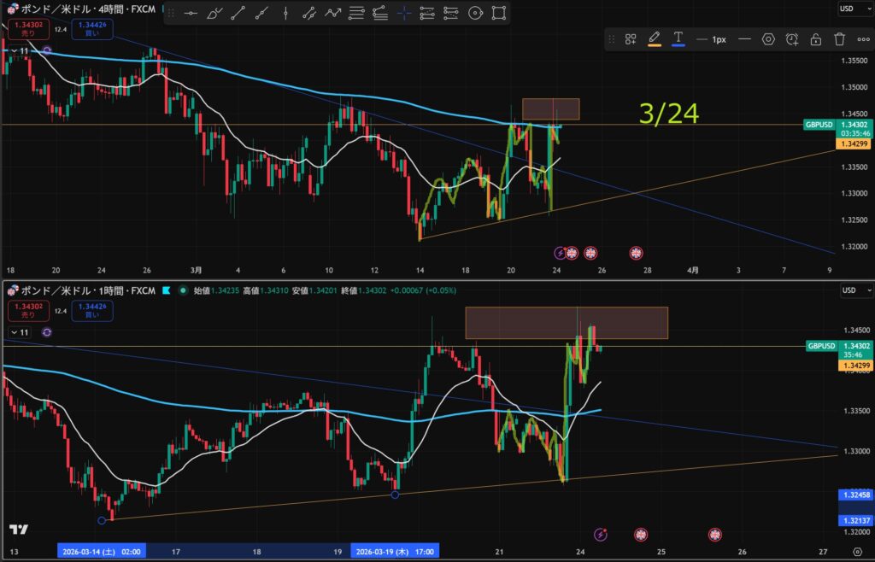875x562 pixels.
Task: Click the blue buy button 1.34426 in lower chart
Action: point(91,311)
